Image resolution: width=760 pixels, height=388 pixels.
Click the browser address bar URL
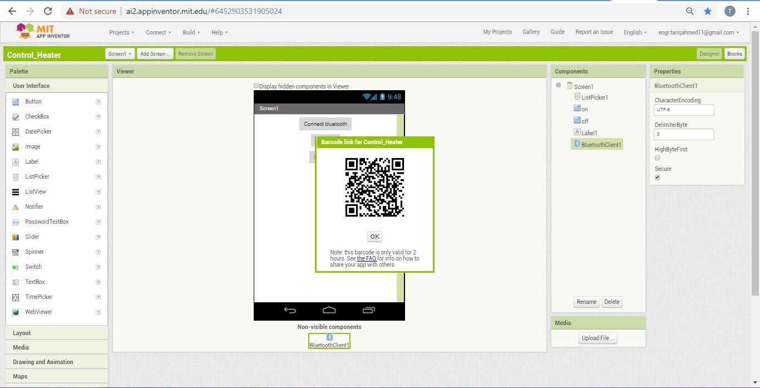pos(204,11)
